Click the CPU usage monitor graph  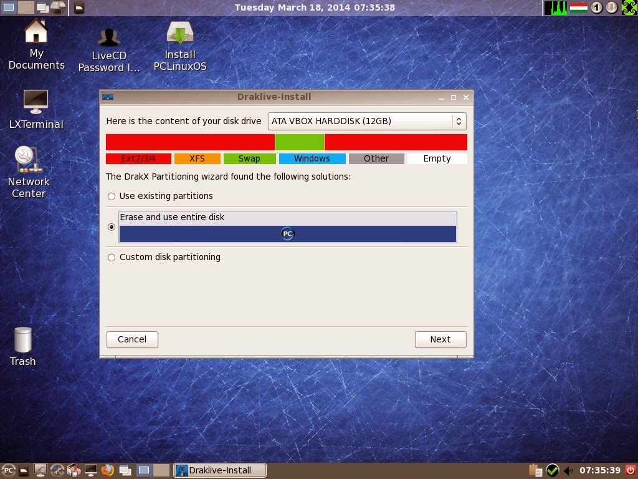[555, 7]
